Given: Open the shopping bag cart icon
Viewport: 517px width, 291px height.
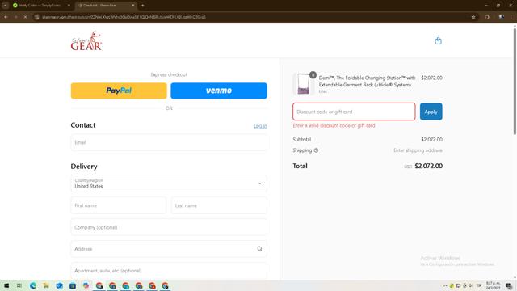Looking at the screenshot, I should [438, 41].
